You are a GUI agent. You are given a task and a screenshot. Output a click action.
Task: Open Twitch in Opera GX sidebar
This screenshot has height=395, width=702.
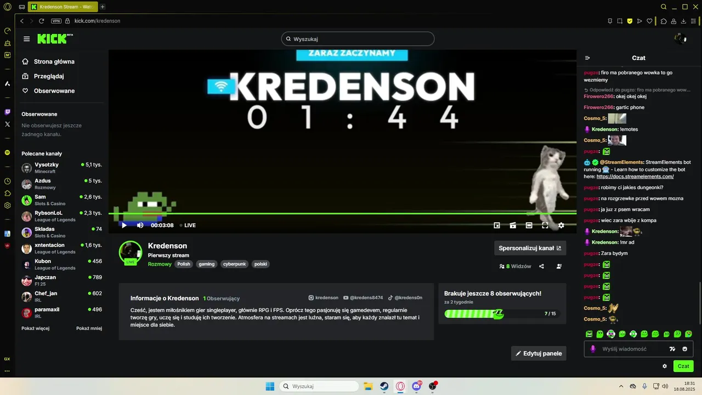point(7,112)
